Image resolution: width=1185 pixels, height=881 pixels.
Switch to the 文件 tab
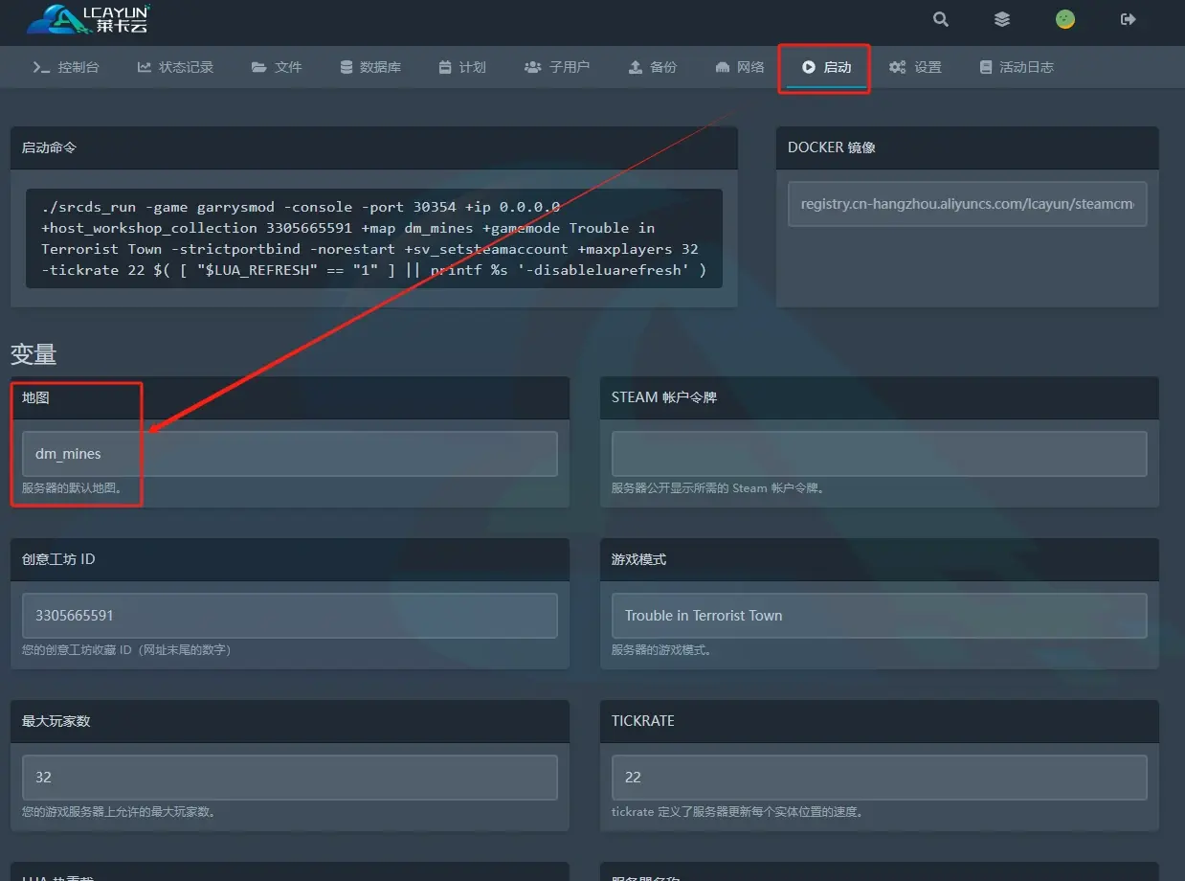click(277, 67)
